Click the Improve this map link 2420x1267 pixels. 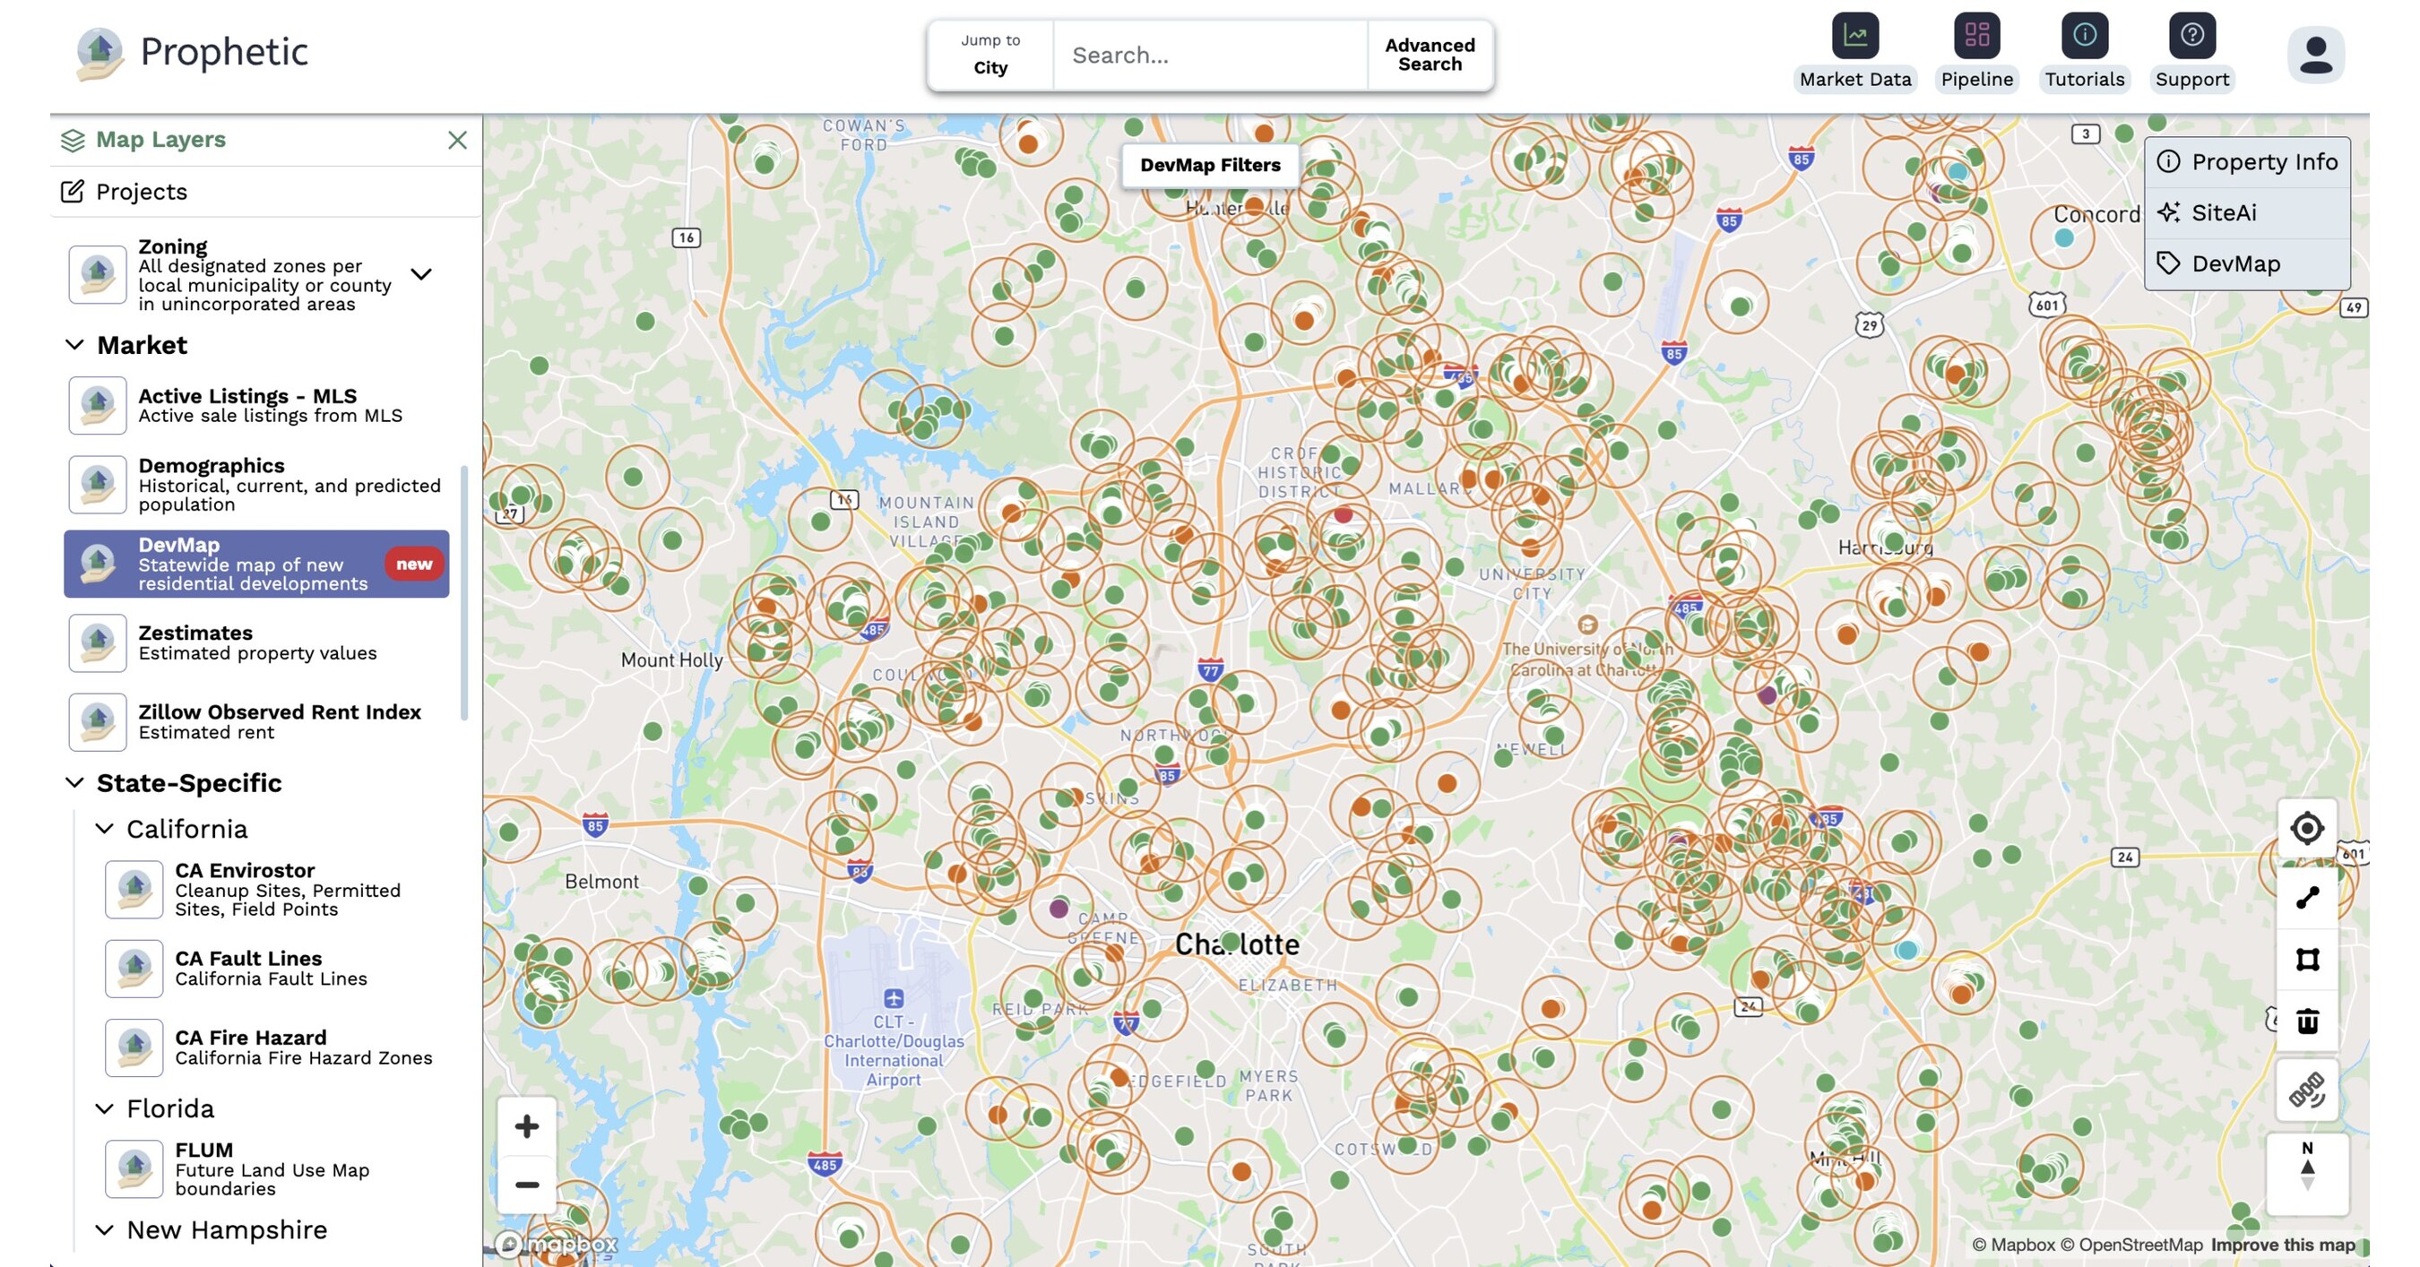pyautogui.click(x=2283, y=1245)
